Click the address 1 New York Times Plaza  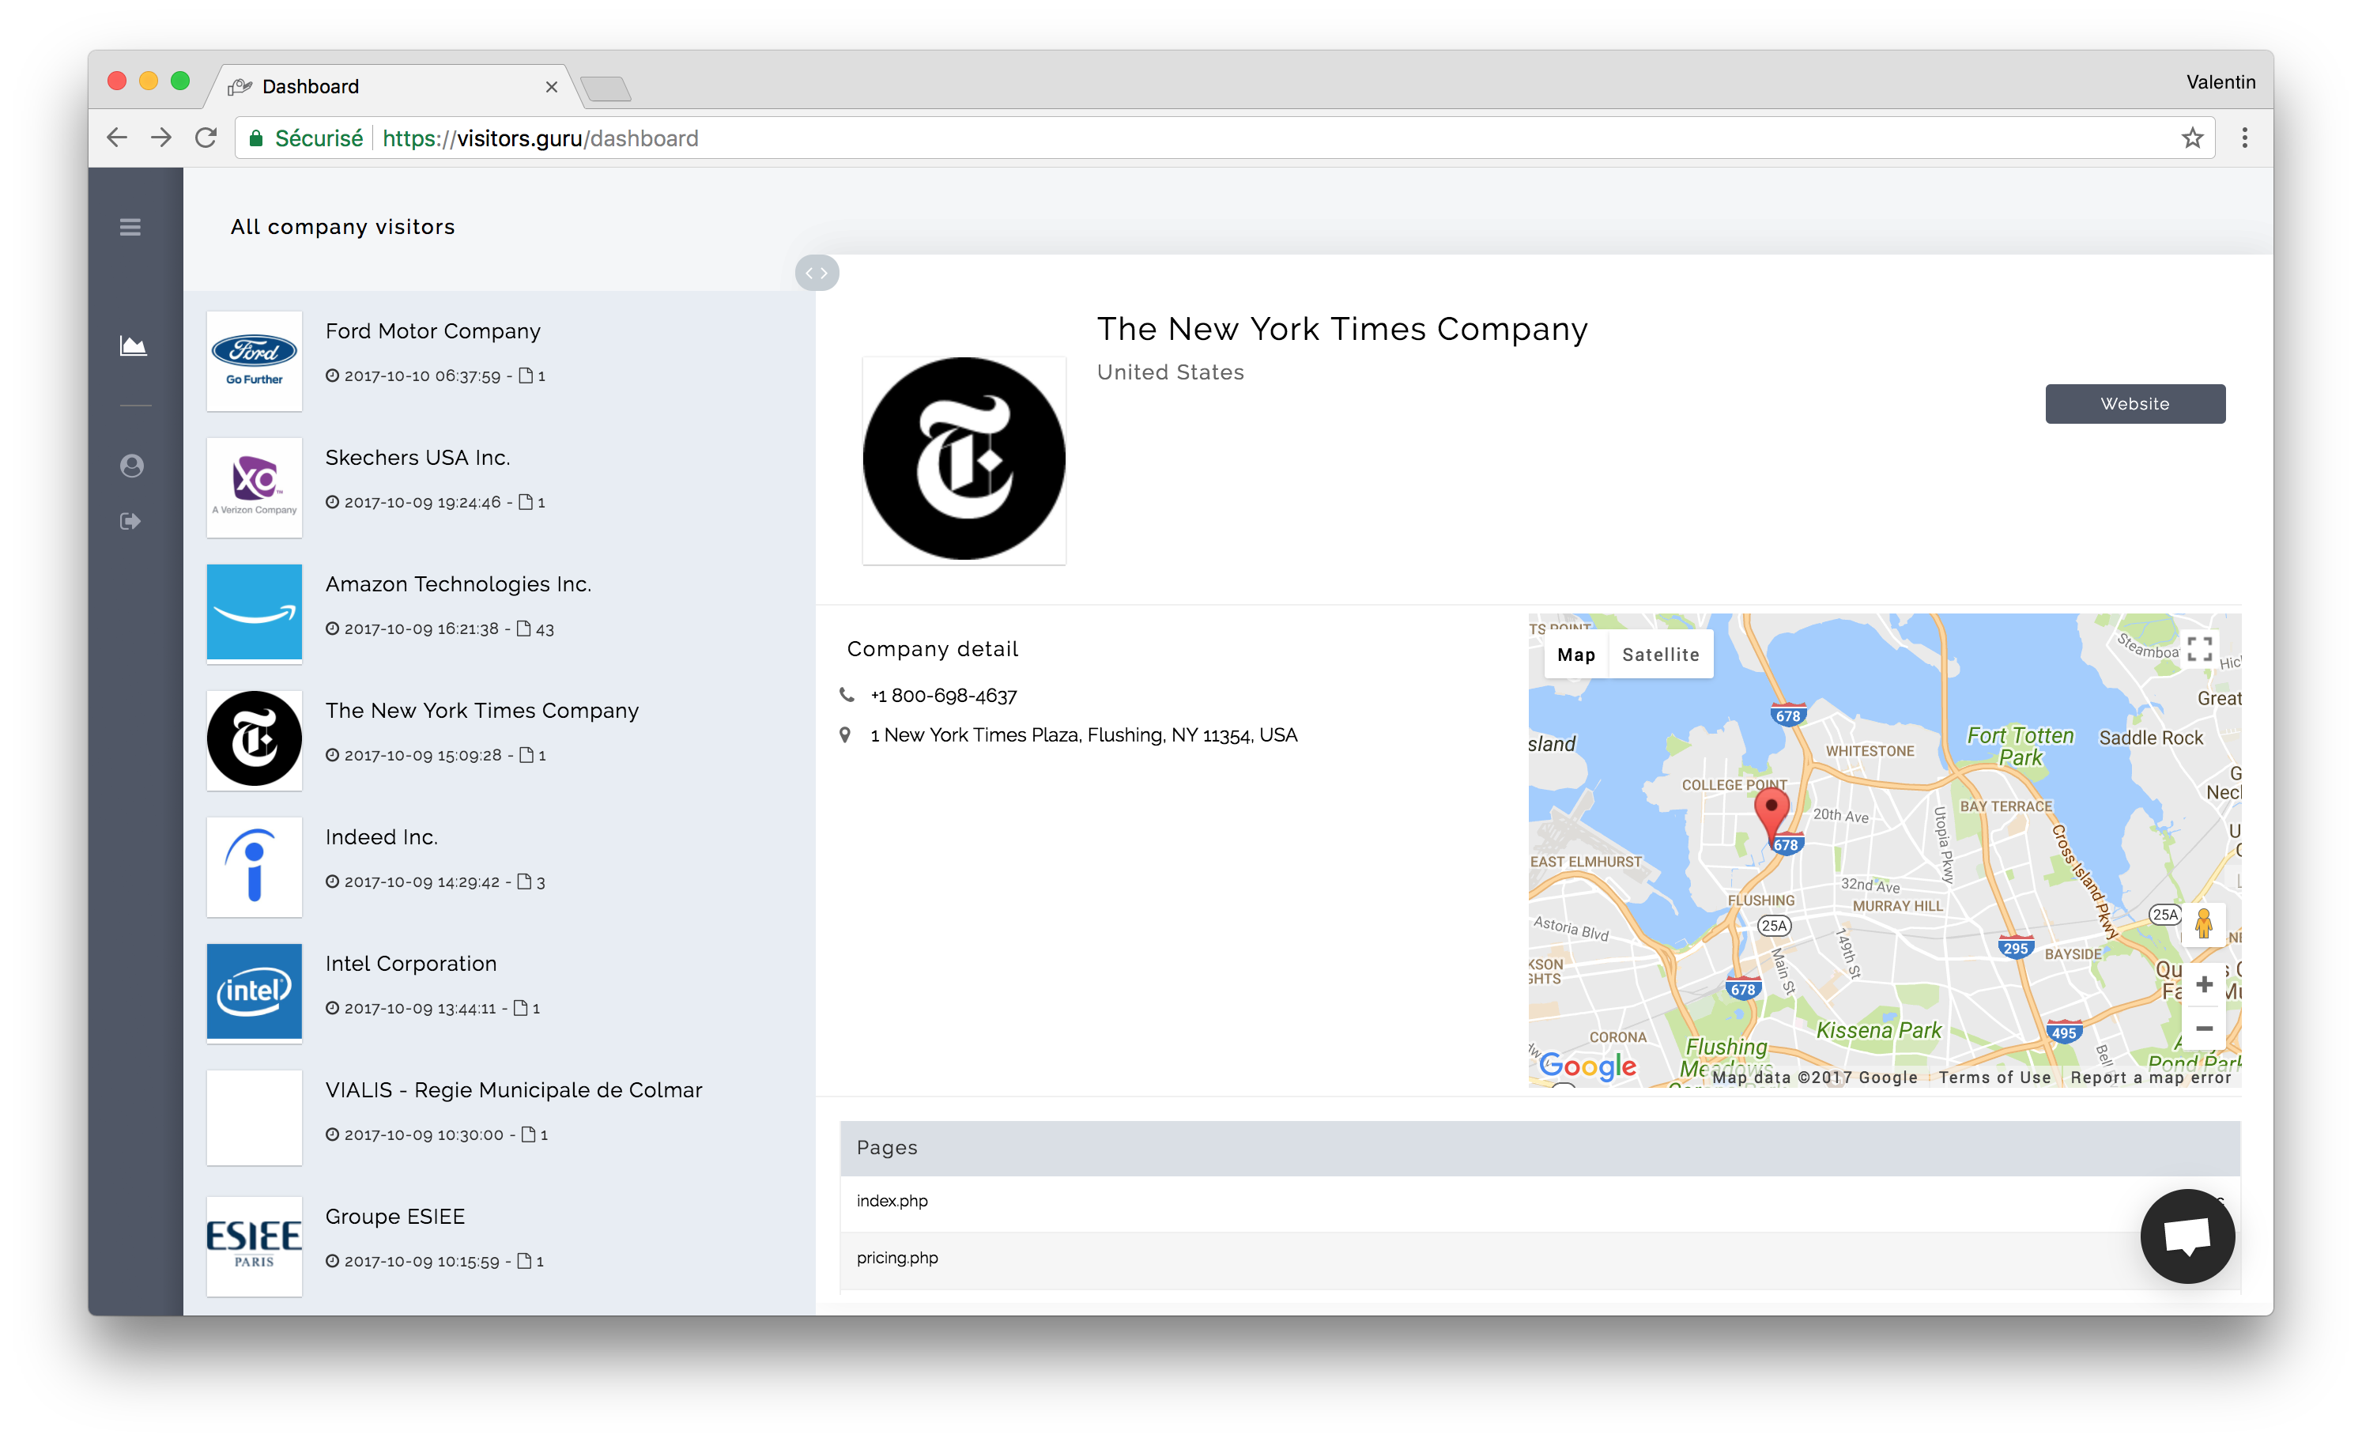1083,735
